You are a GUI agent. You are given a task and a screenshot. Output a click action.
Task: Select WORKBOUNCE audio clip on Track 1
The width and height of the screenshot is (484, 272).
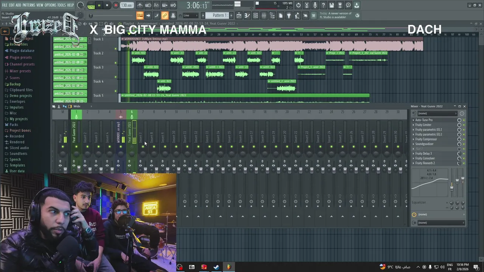pos(271,45)
